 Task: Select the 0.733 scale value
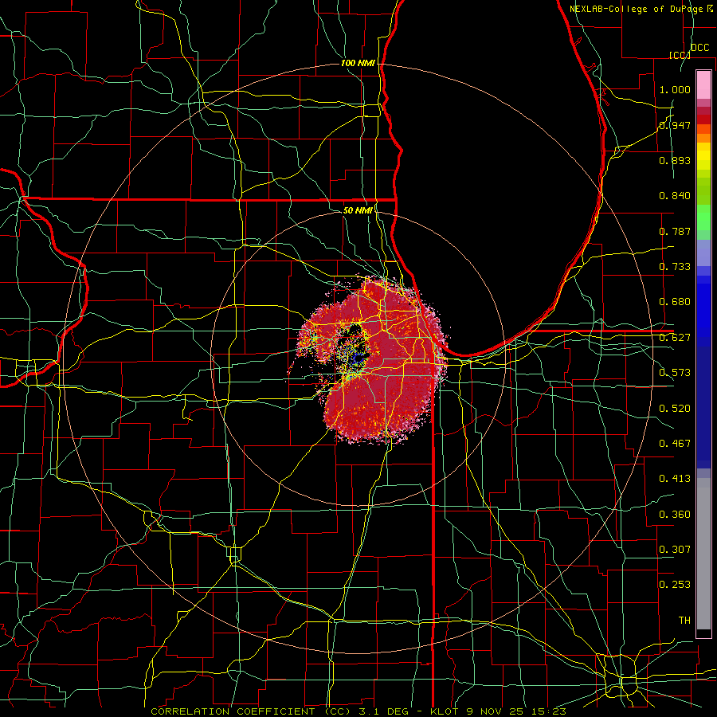click(x=675, y=267)
